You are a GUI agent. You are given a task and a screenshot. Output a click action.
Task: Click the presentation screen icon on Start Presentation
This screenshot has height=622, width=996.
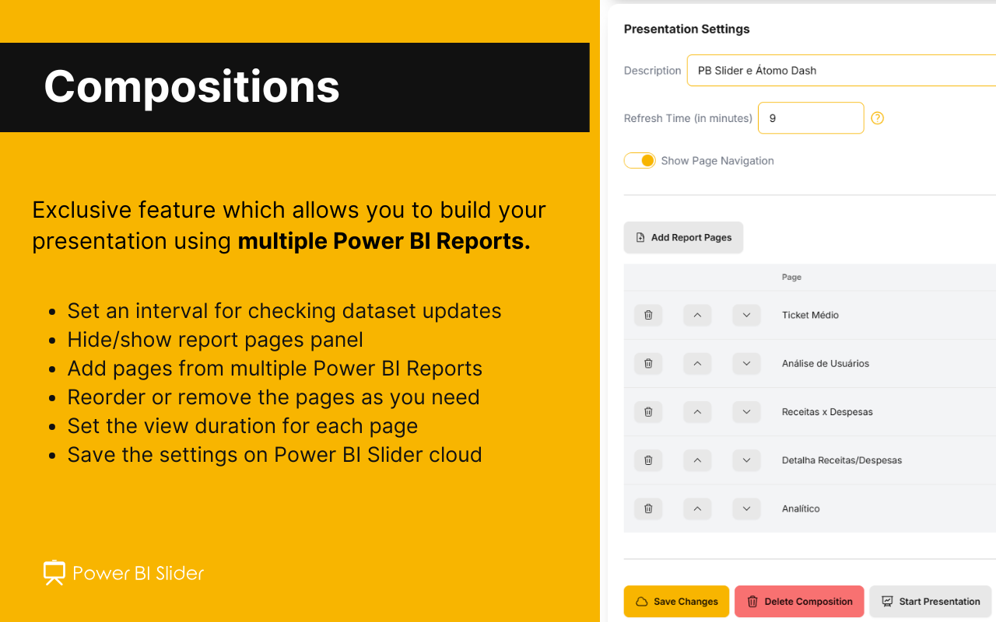click(x=888, y=601)
